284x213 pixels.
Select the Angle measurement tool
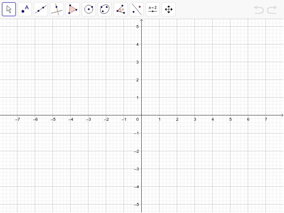(121, 9)
